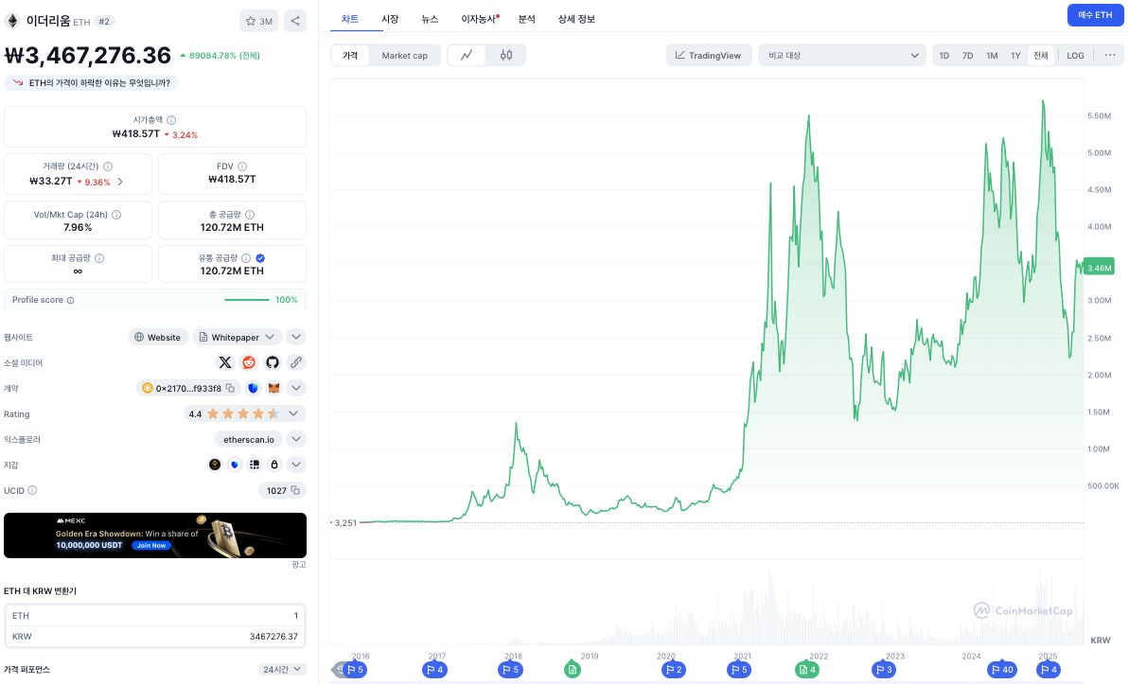The height and width of the screenshot is (684, 1129).
Task: Open the etherscan.io explorer link
Action: click(x=248, y=439)
